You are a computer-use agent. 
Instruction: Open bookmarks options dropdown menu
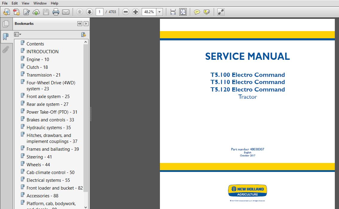(x=18, y=34)
